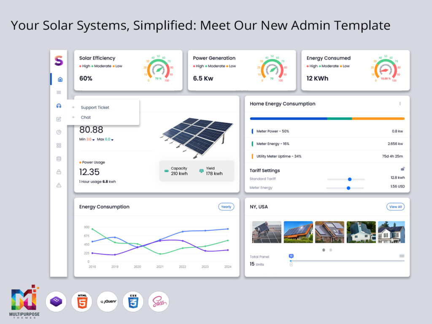Click the warning triangle sidebar icon

pyautogui.click(x=59, y=185)
